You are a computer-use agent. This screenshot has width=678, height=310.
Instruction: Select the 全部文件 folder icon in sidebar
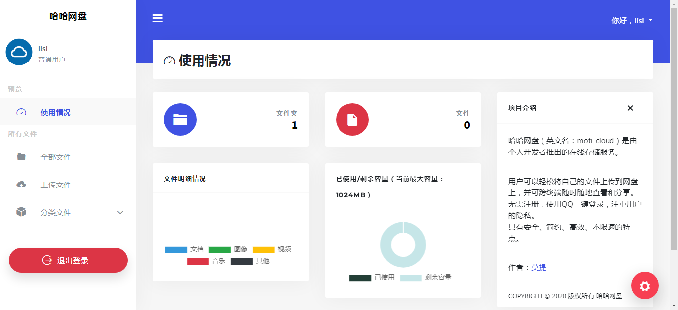tap(21, 156)
